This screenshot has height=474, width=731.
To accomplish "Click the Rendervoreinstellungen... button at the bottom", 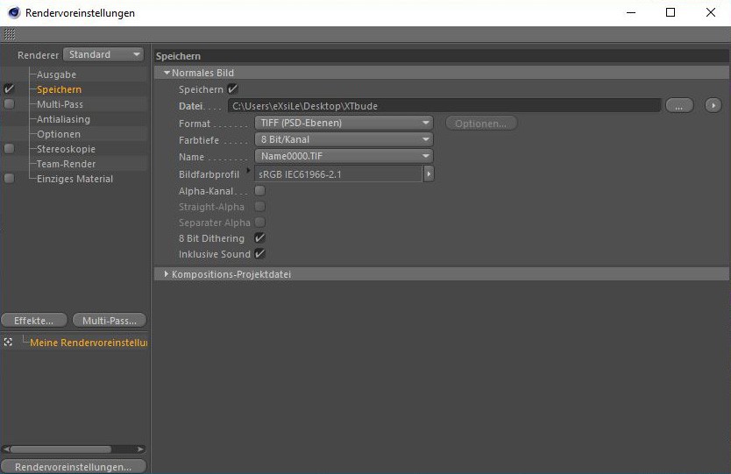I will [x=74, y=467].
